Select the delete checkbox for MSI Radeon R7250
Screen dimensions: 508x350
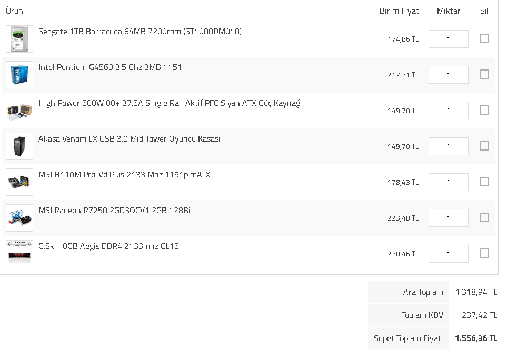pos(484,217)
